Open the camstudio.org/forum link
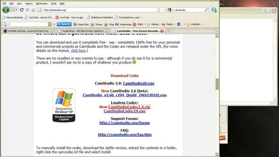The image size is (279, 157). tap(125, 123)
